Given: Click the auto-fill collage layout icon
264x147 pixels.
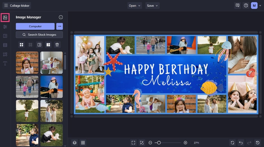Looking at the screenshot, I should click(39, 45).
